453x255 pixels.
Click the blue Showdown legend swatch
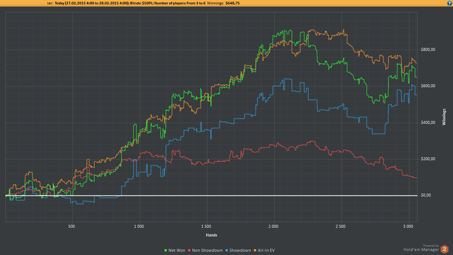pyautogui.click(x=226, y=250)
